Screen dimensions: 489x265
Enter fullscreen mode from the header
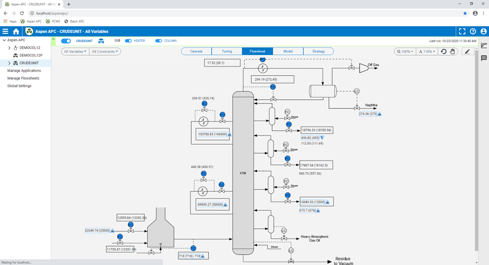click(x=462, y=31)
